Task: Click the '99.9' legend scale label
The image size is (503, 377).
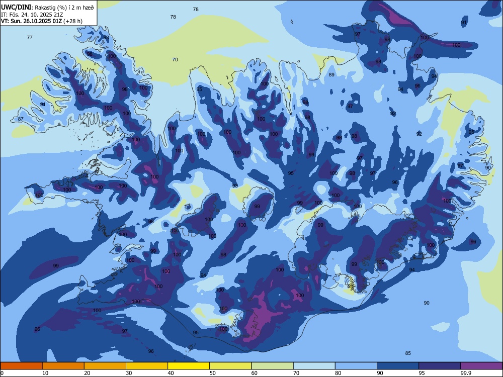Action: point(466,373)
